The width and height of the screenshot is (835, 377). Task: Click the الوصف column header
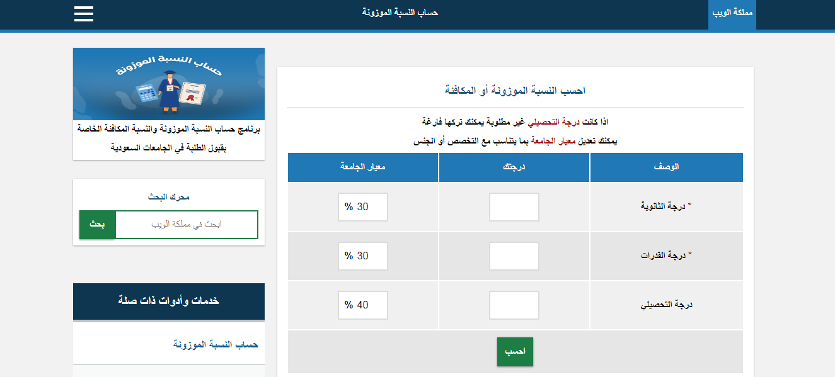point(667,167)
